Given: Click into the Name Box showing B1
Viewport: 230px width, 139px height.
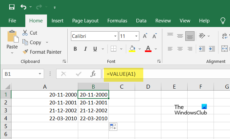Looking at the screenshot, I should 20,74.
